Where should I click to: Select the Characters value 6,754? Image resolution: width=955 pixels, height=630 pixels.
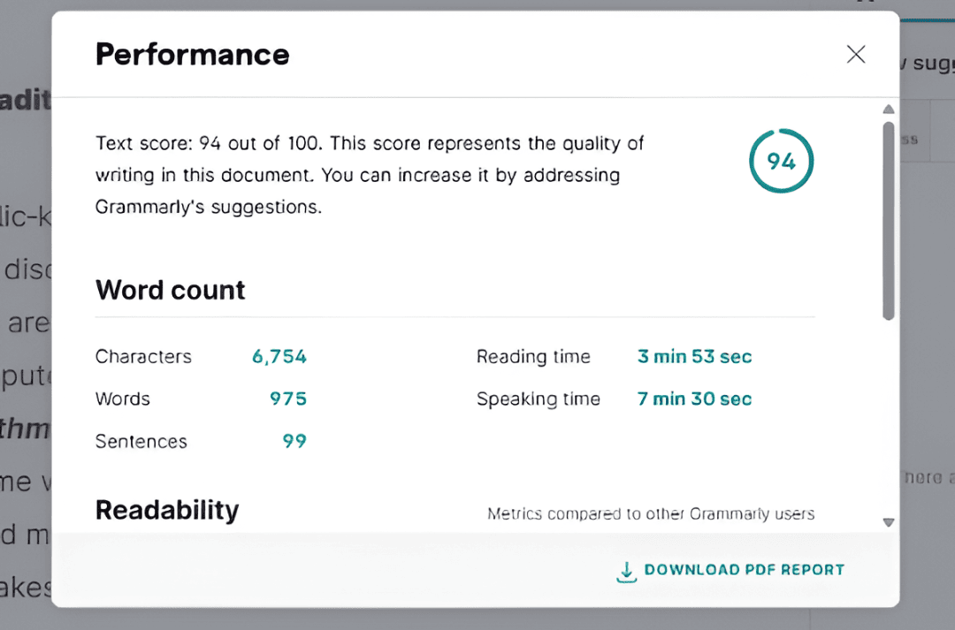click(279, 357)
